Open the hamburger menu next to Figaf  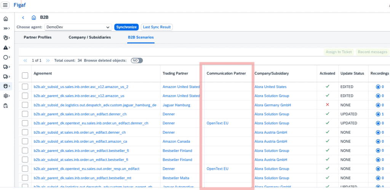pos(5,5)
